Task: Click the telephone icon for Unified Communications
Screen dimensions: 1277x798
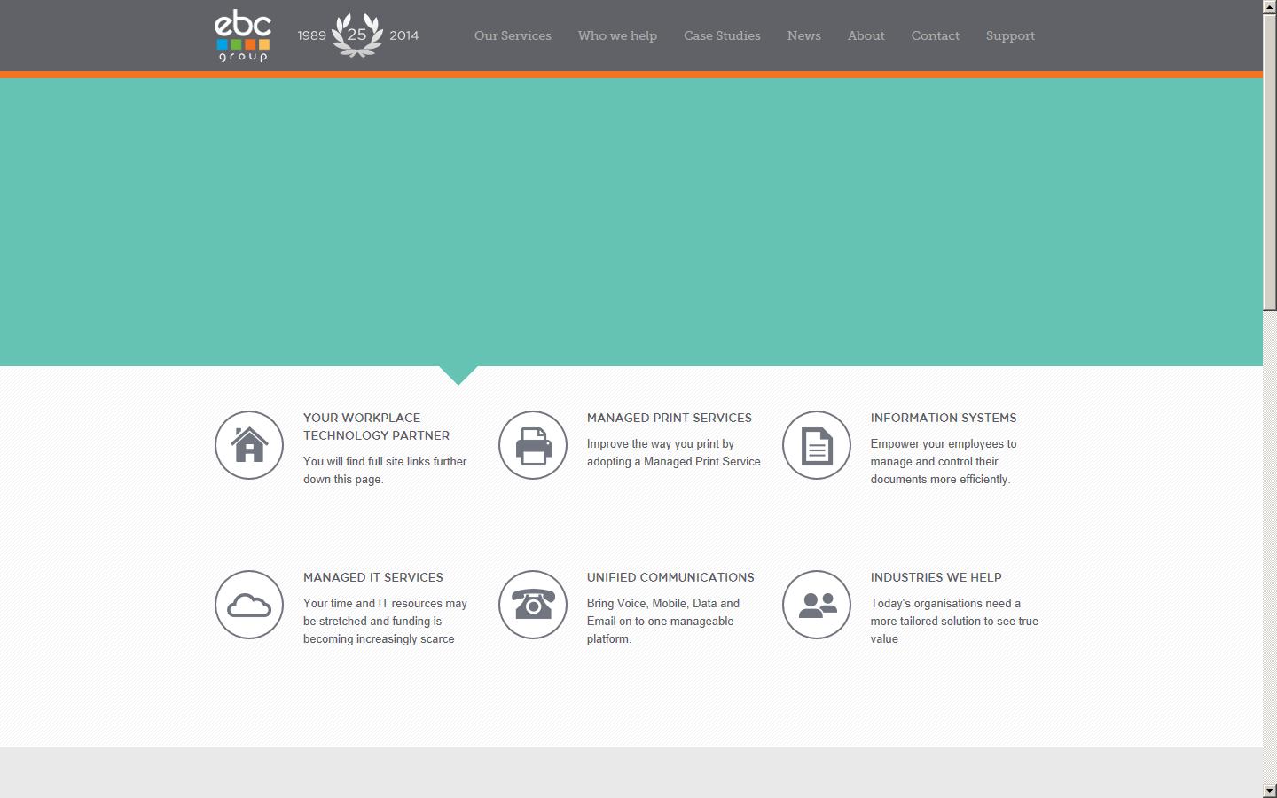Action: [532, 605]
